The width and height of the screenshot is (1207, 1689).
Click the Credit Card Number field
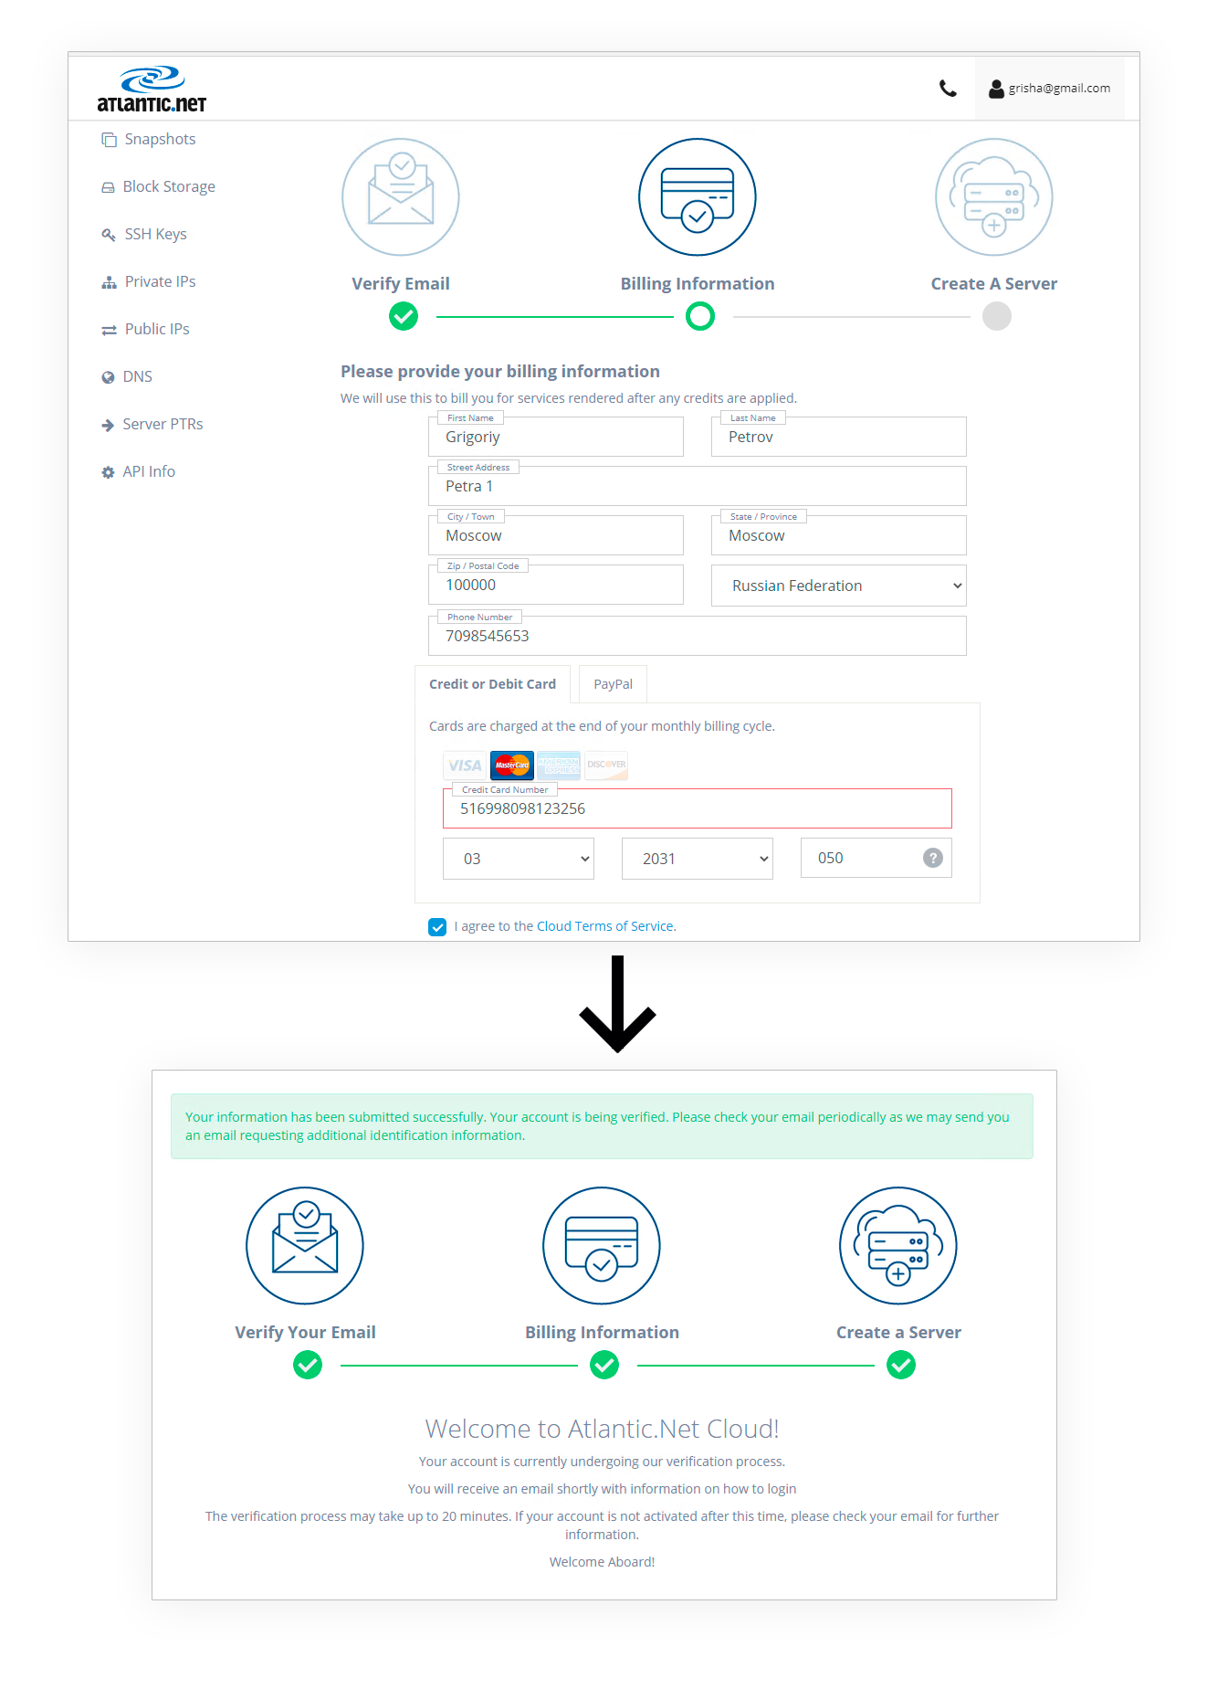pyautogui.click(x=698, y=808)
